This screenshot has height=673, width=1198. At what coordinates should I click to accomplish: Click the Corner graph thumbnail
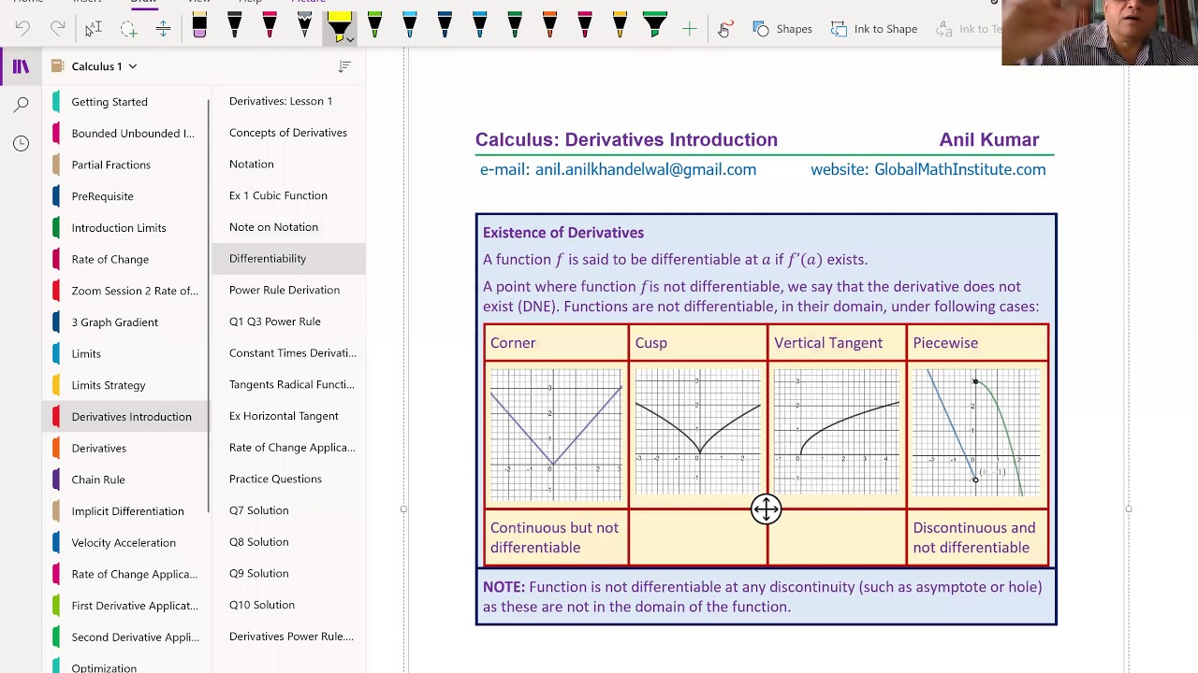tap(556, 435)
